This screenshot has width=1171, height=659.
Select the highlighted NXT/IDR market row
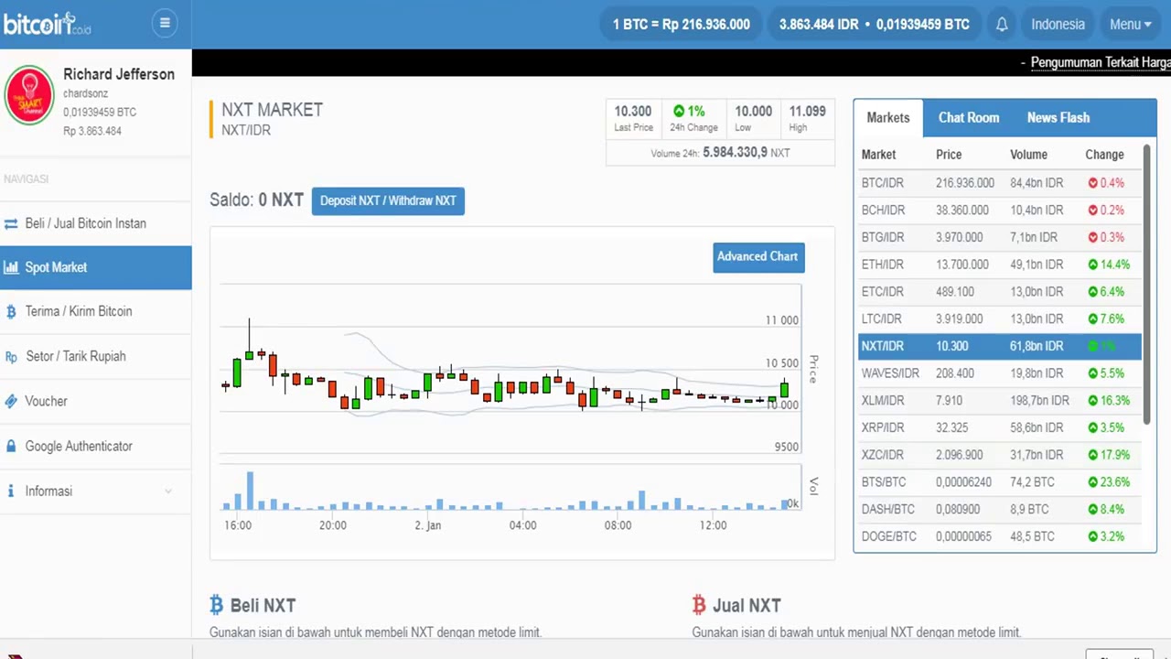[x=1000, y=346]
